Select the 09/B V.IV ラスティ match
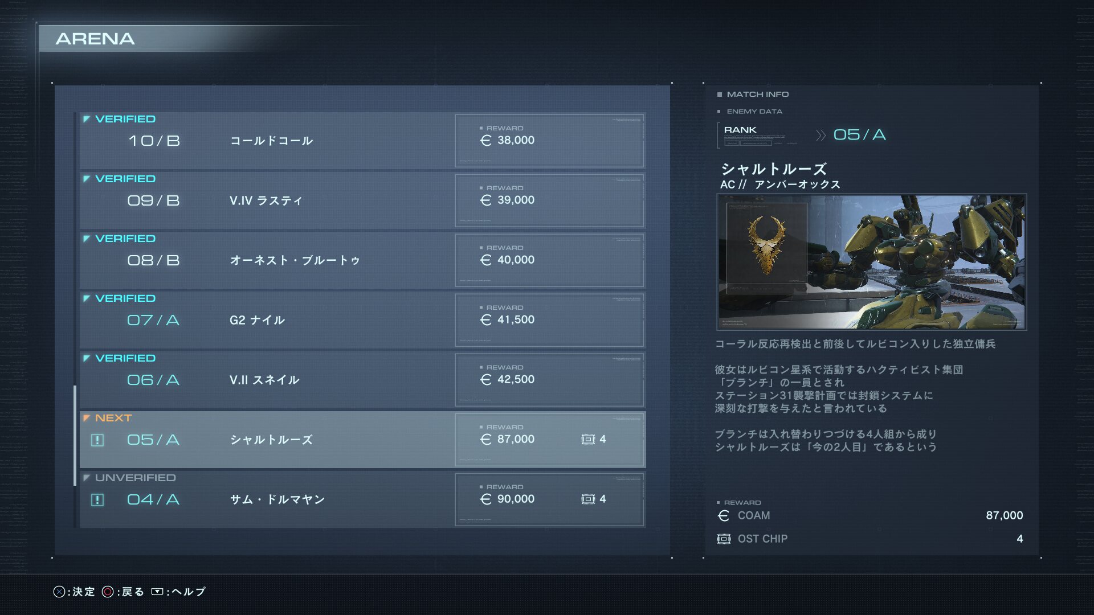 [362, 200]
